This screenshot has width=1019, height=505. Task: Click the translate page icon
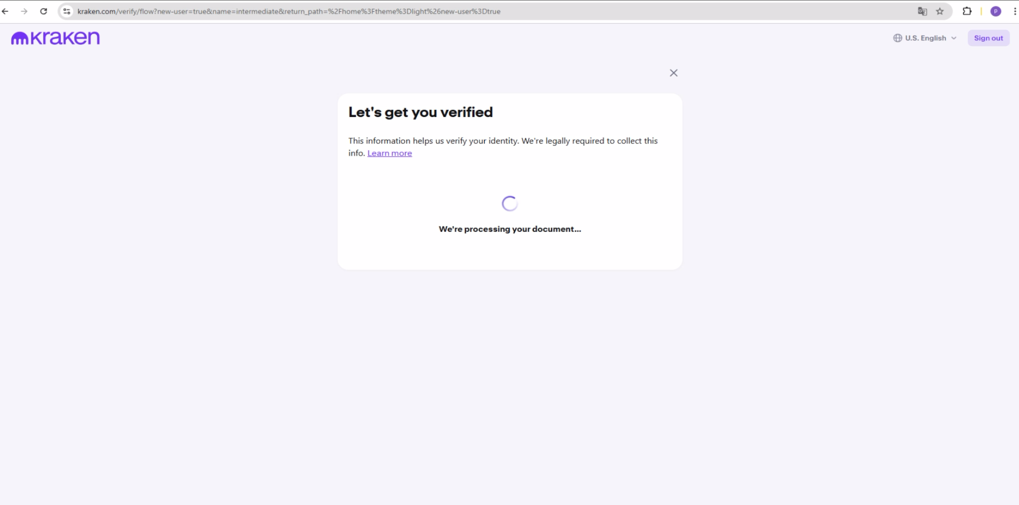pos(922,11)
